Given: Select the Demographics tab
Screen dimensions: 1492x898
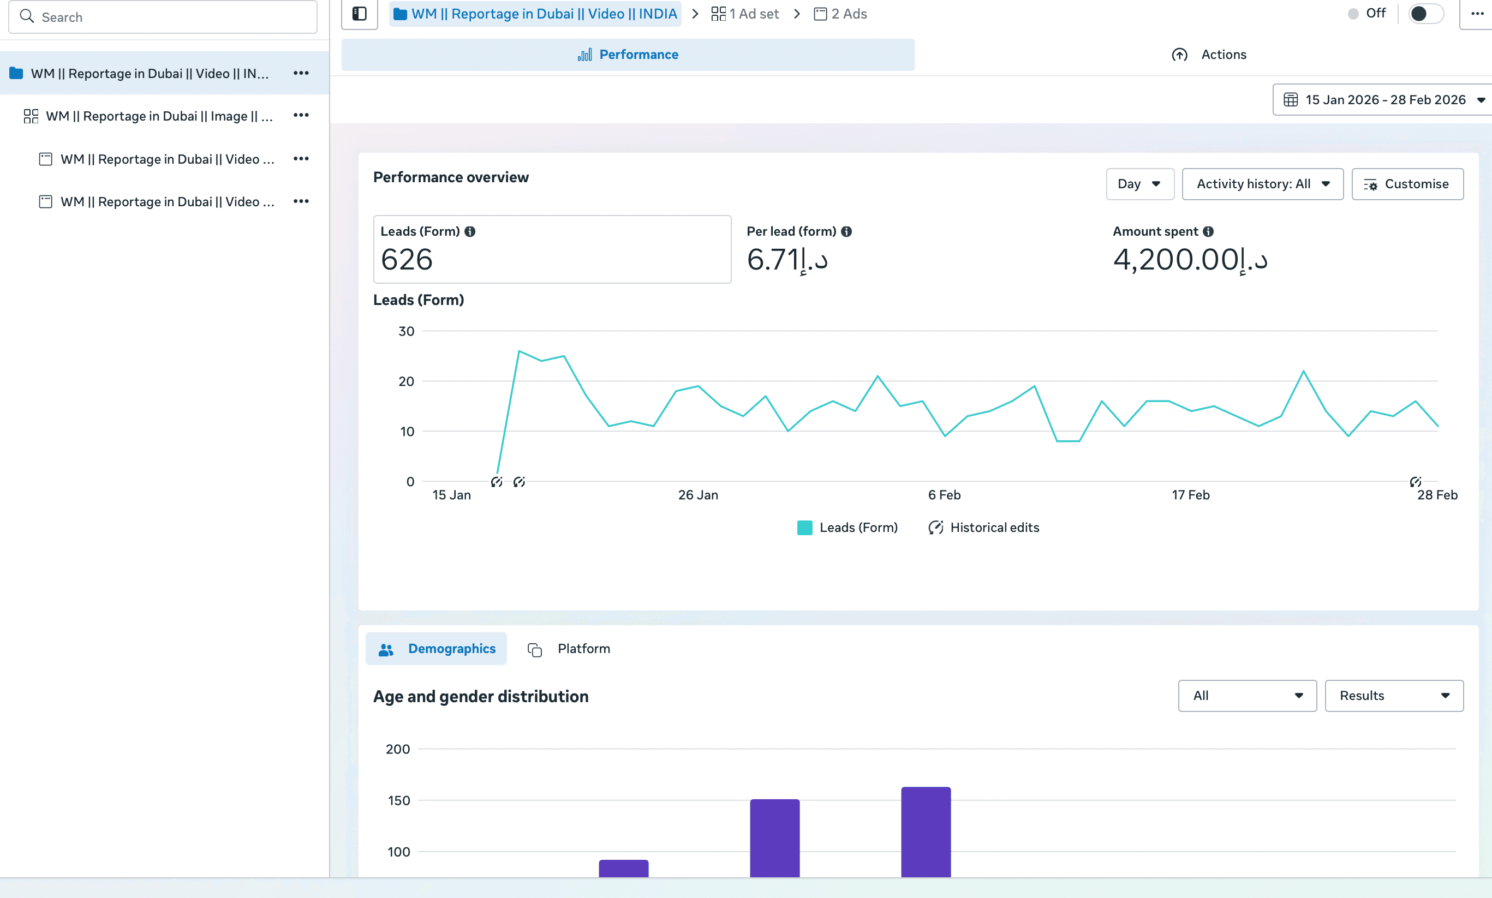Looking at the screenshot, I should tap(437, 649).
